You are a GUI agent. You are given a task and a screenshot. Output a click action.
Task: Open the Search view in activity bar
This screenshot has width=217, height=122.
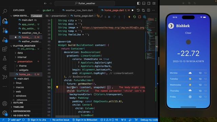(x=5, y=11)
